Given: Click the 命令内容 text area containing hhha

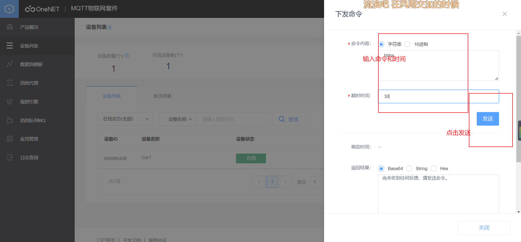Looking at the screenshot, I should pyautogui.click(x=438, y=65).
